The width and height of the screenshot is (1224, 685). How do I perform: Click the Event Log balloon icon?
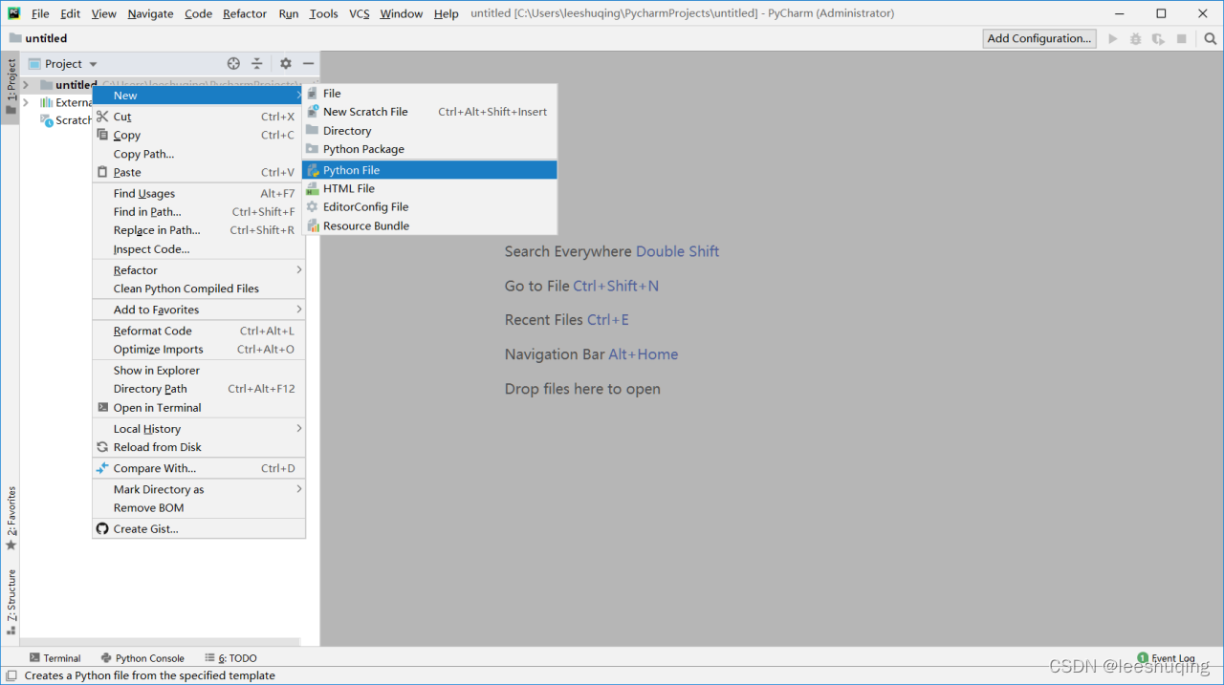pyautogui.click(x=1143, y=657)
